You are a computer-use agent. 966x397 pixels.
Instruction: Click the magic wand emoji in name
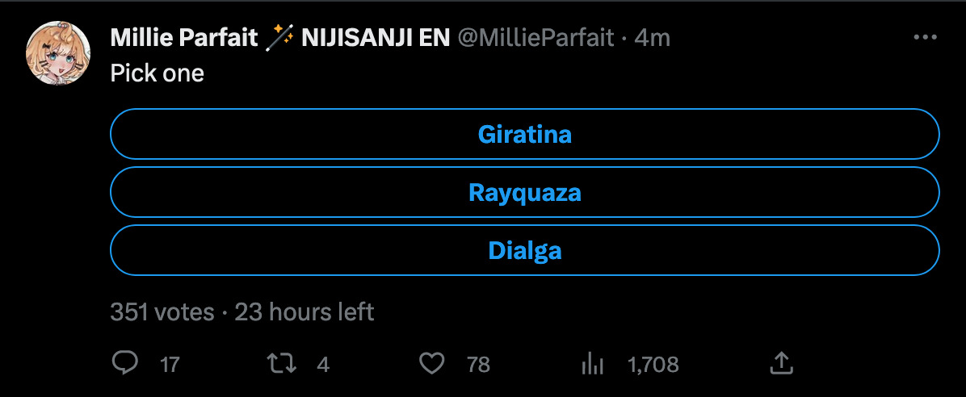(279, 38)
